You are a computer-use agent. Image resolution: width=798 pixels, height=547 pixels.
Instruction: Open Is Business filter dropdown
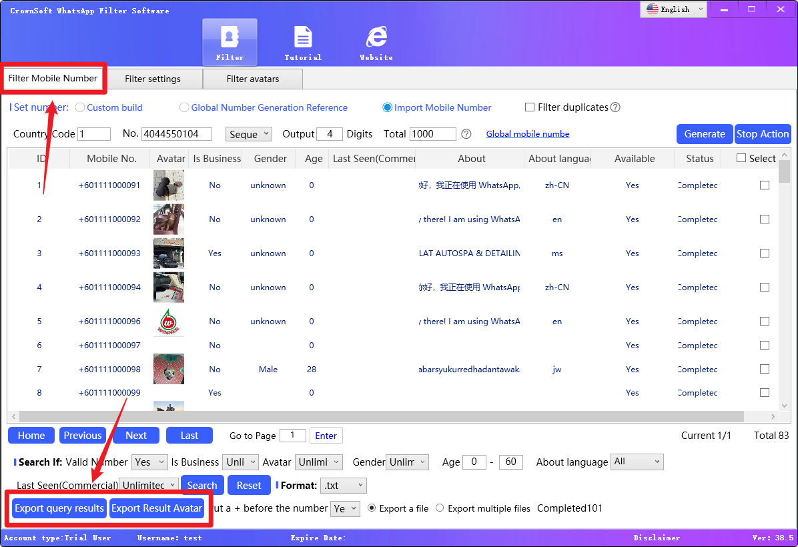pos(241,462)
